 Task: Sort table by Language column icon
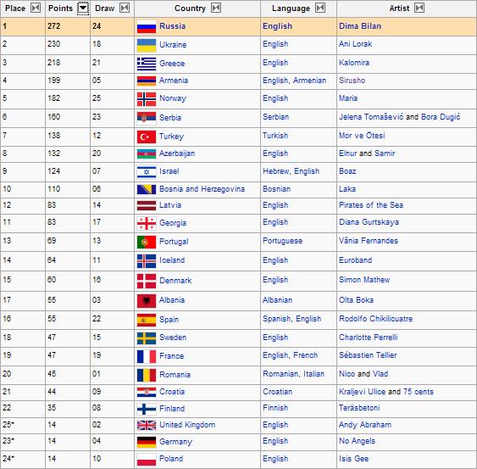point(320,8)
